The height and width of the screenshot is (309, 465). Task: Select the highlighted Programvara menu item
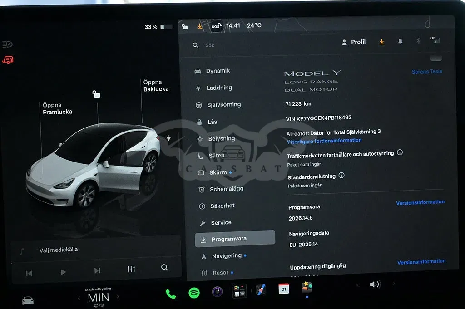pos(235,239)
